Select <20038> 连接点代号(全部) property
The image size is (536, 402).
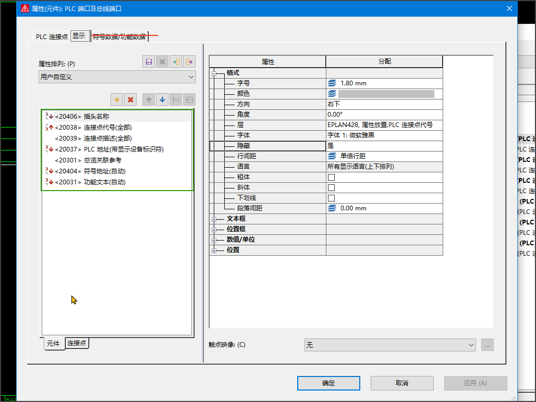(x=93, y=127)
